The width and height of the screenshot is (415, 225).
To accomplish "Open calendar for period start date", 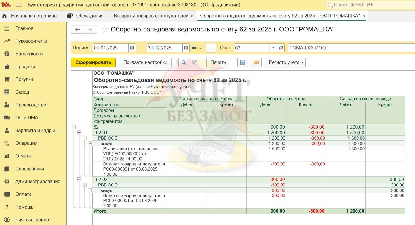I will pyautogui.click(x=132, y=48).
